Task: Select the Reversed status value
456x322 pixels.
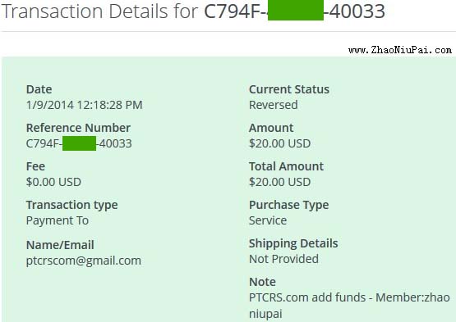Action: (274, 105)
